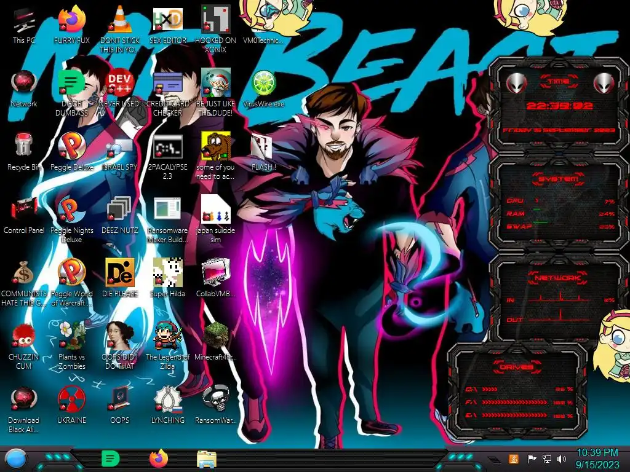Open the Super Hilda game shortcut

(168, 278)
